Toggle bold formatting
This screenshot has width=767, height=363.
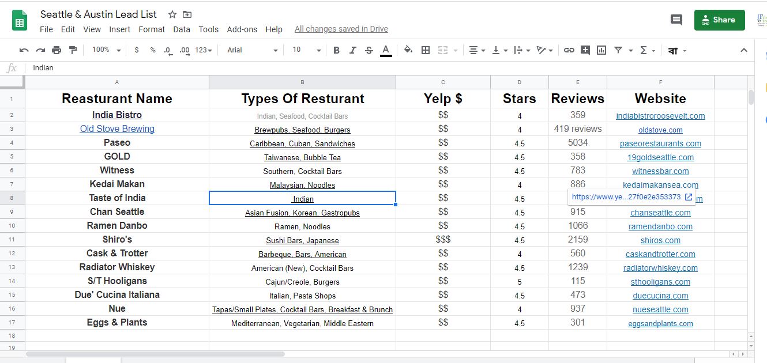click(x=336, y=50)
